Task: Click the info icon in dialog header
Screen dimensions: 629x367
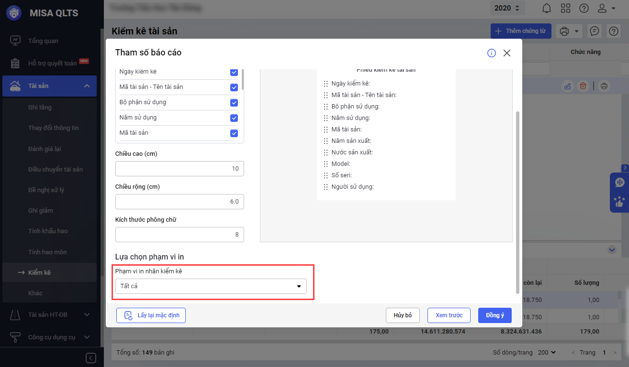Action: coord(492,53)
